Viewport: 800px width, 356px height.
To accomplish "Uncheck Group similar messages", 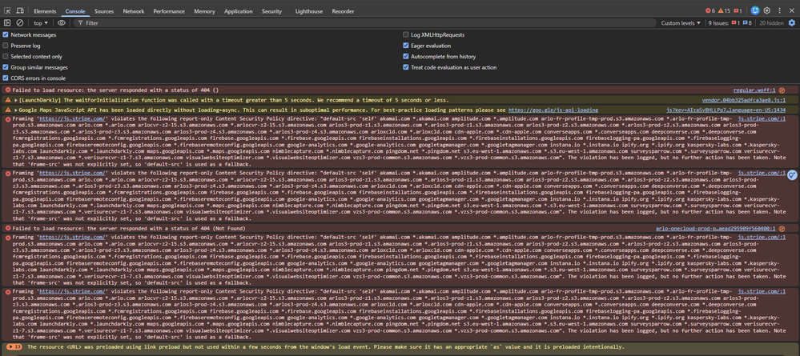I will (x=6, y=67).
